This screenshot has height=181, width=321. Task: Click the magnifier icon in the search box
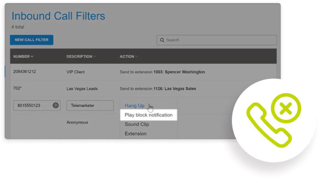(162, 40)
